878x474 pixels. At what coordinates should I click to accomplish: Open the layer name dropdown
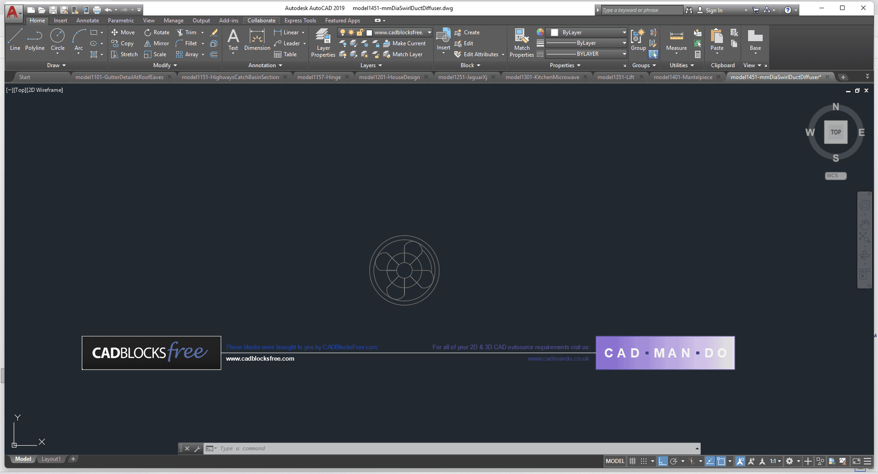(x=429, y=32)
